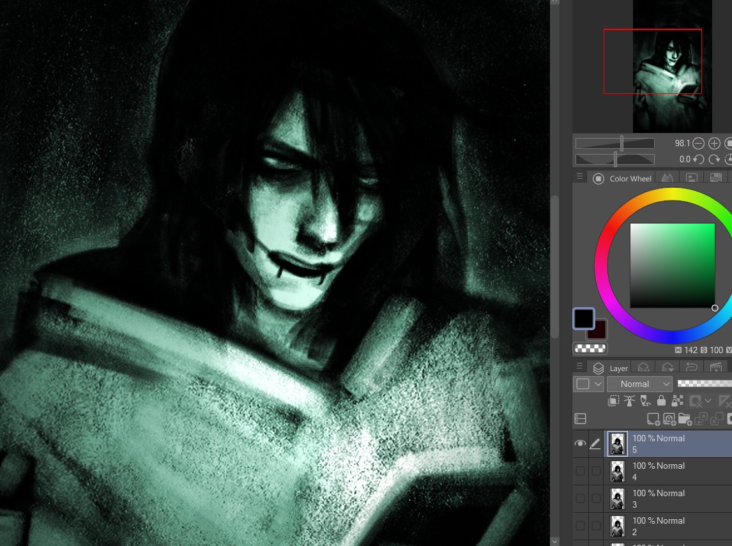Adjust the Navigator zoom slider
732x546 pixels.
615,143
